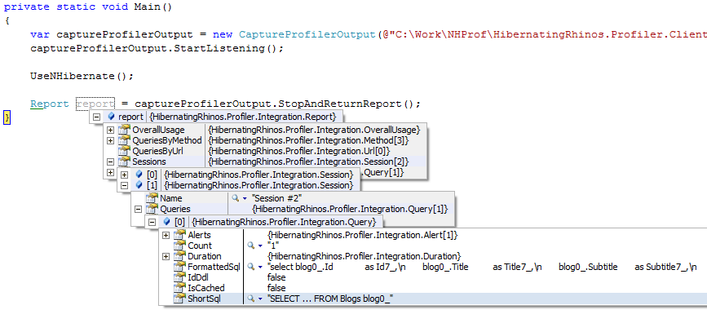Collapse session [1] node
This screenshot has height=323, width=707.
(125, 185)
